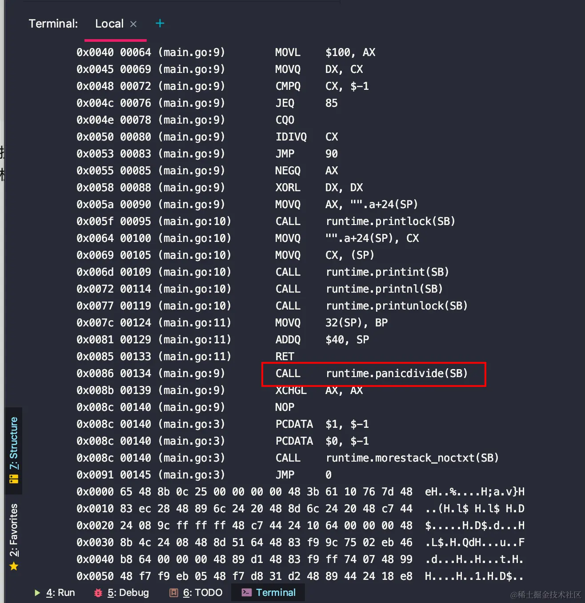Click the MOVQ 32(SP), BP instruction
Image resolution: width=585 pixels, height=603 pixels.
332,323
